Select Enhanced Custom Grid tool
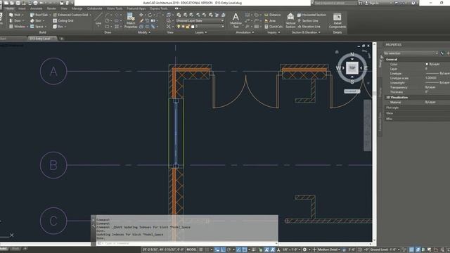Screen dimensions: 450x253 coord(70,15)
